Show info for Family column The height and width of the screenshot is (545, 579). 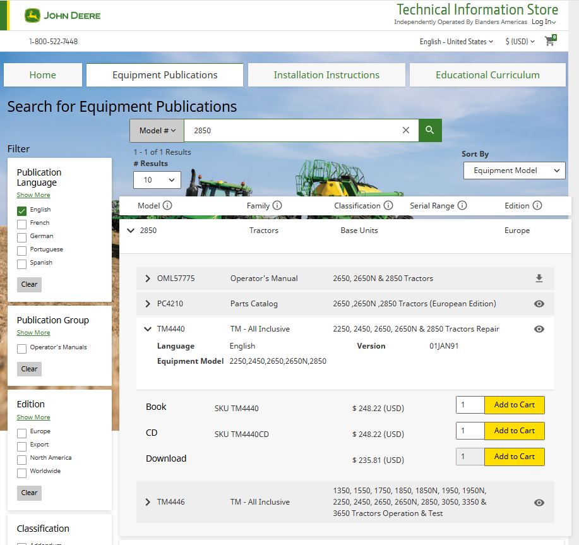(x=277, y=205)
